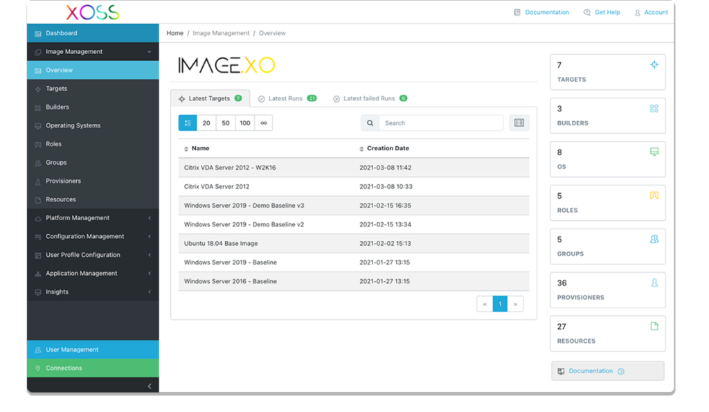Select page 1 in pagination
Screen dimensions: 709x412
tap(500, 304)
